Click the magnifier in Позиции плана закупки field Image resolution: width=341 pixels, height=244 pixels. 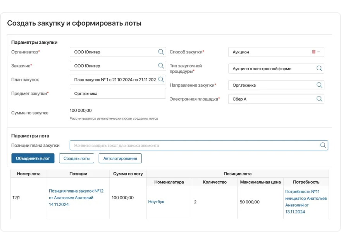pyautogui.click(x=323, y=146)
